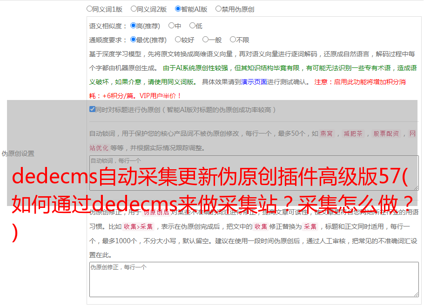The image size is (424, 306).
Task: Click the 自动锁词 text area
Action: point(254,173)
